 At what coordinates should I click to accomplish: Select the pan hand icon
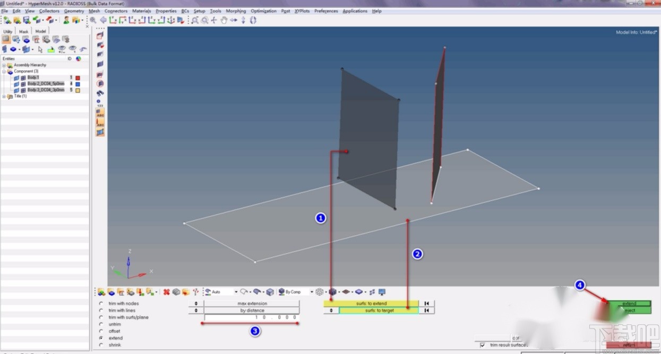pyautogui.click(x=224, y=20)
